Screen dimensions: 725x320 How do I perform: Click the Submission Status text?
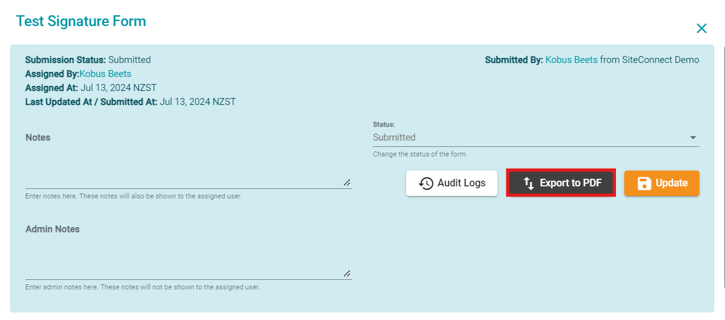coord(88,59)
